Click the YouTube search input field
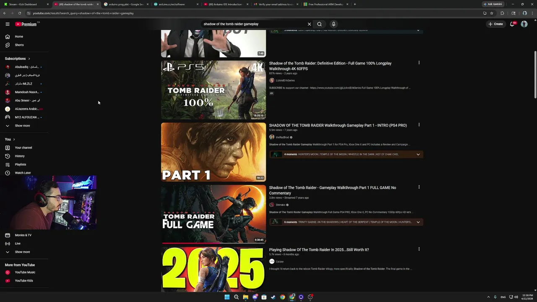The width and height of the screenshot is (537, 302). 254,24
